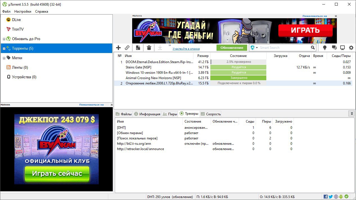356x200 pixels.
Task: Select the Откровение любви.2008 torrent row
Action: pyautogui.click(x=233, y=83)
